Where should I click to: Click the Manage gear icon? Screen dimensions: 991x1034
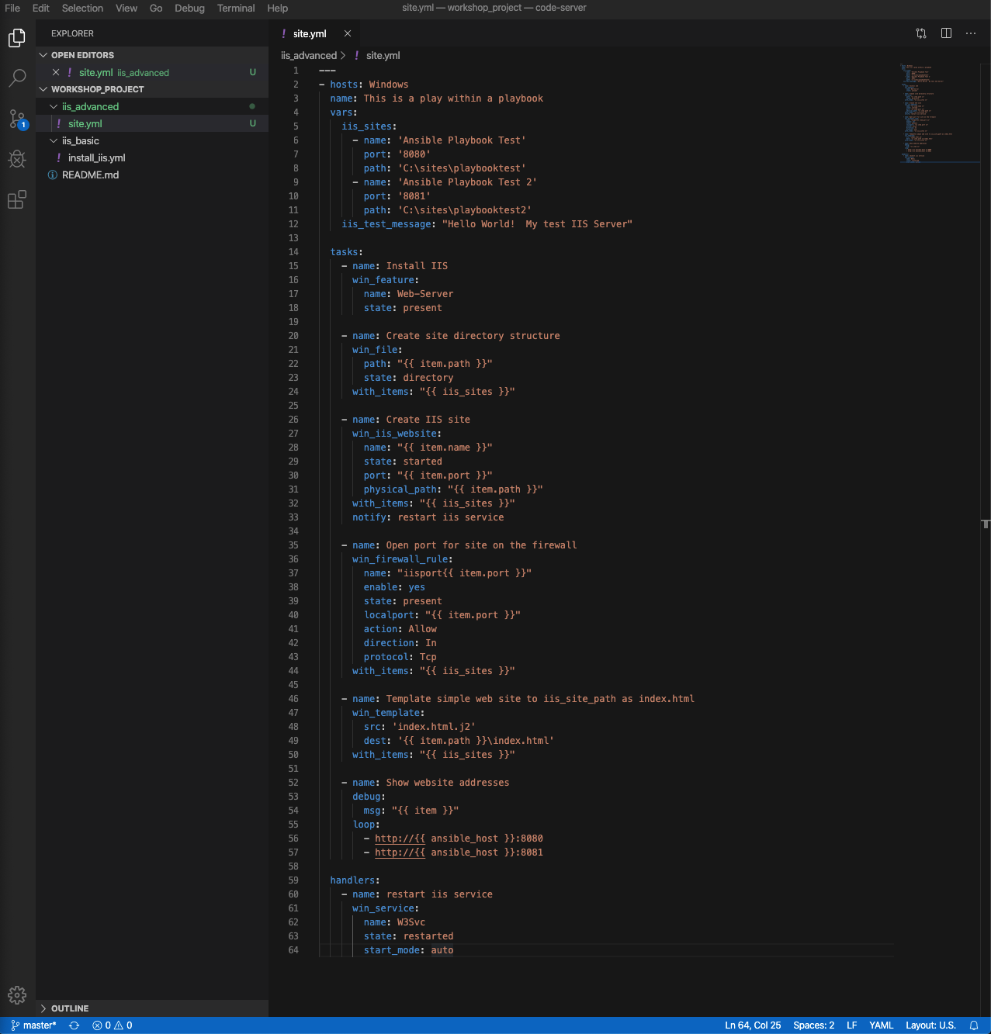tap(17, 994)
